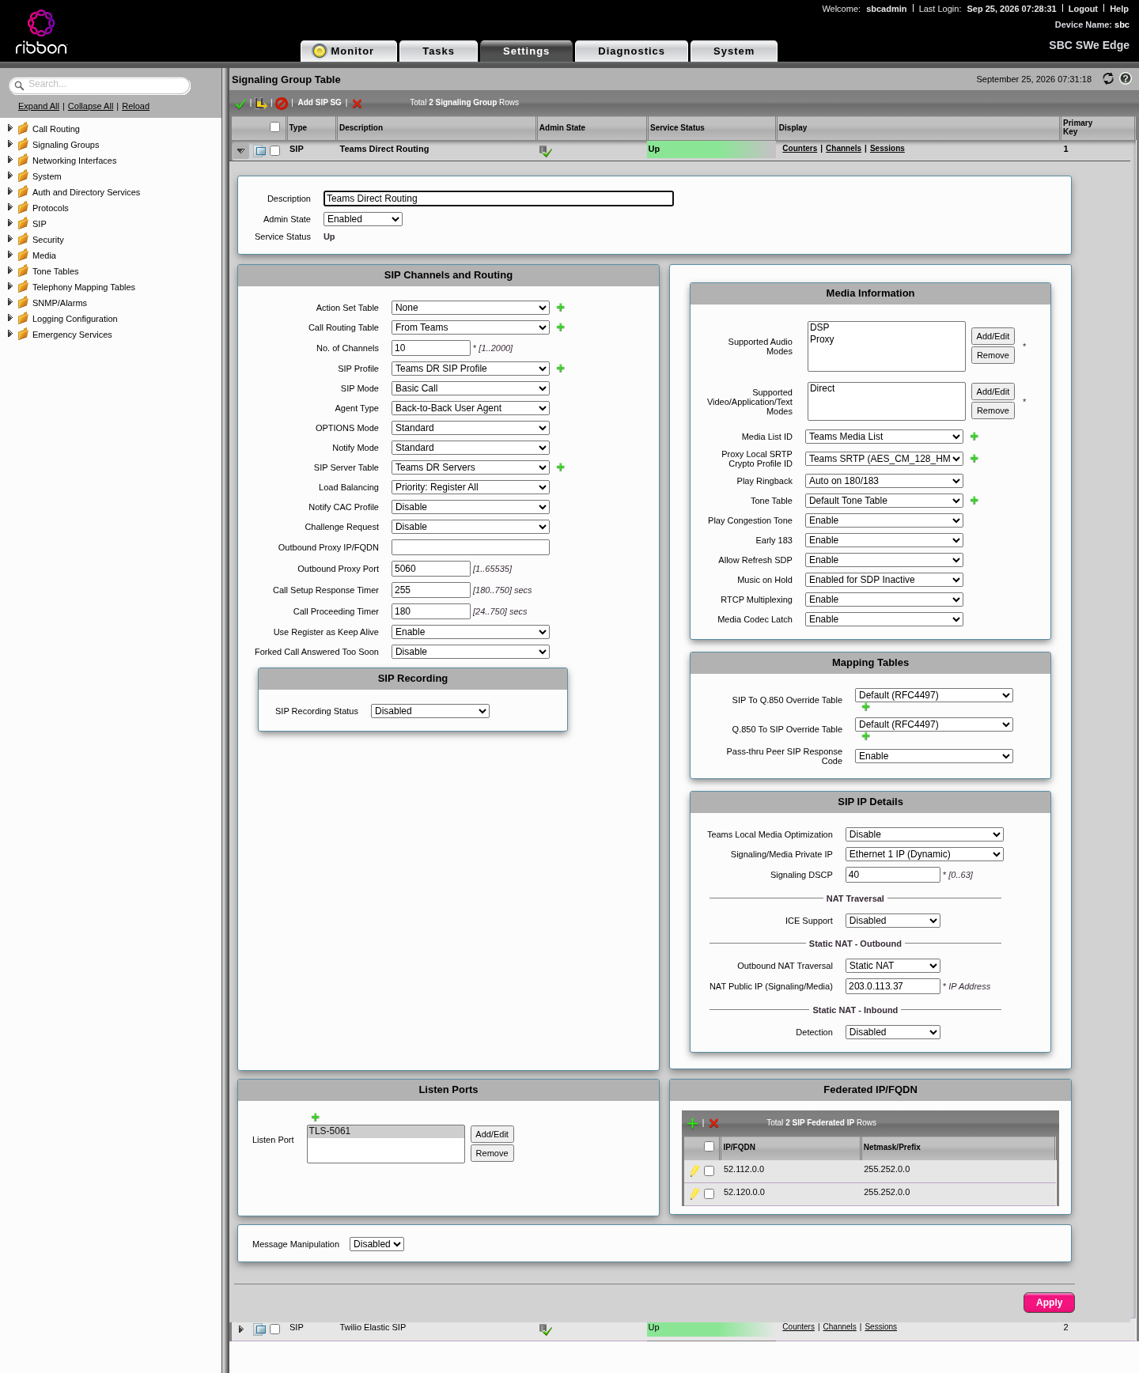This screenshot has width=1139, height=1373.
Task: Click the green checkmark enable icon in toolbar
Action: point(240,104)
